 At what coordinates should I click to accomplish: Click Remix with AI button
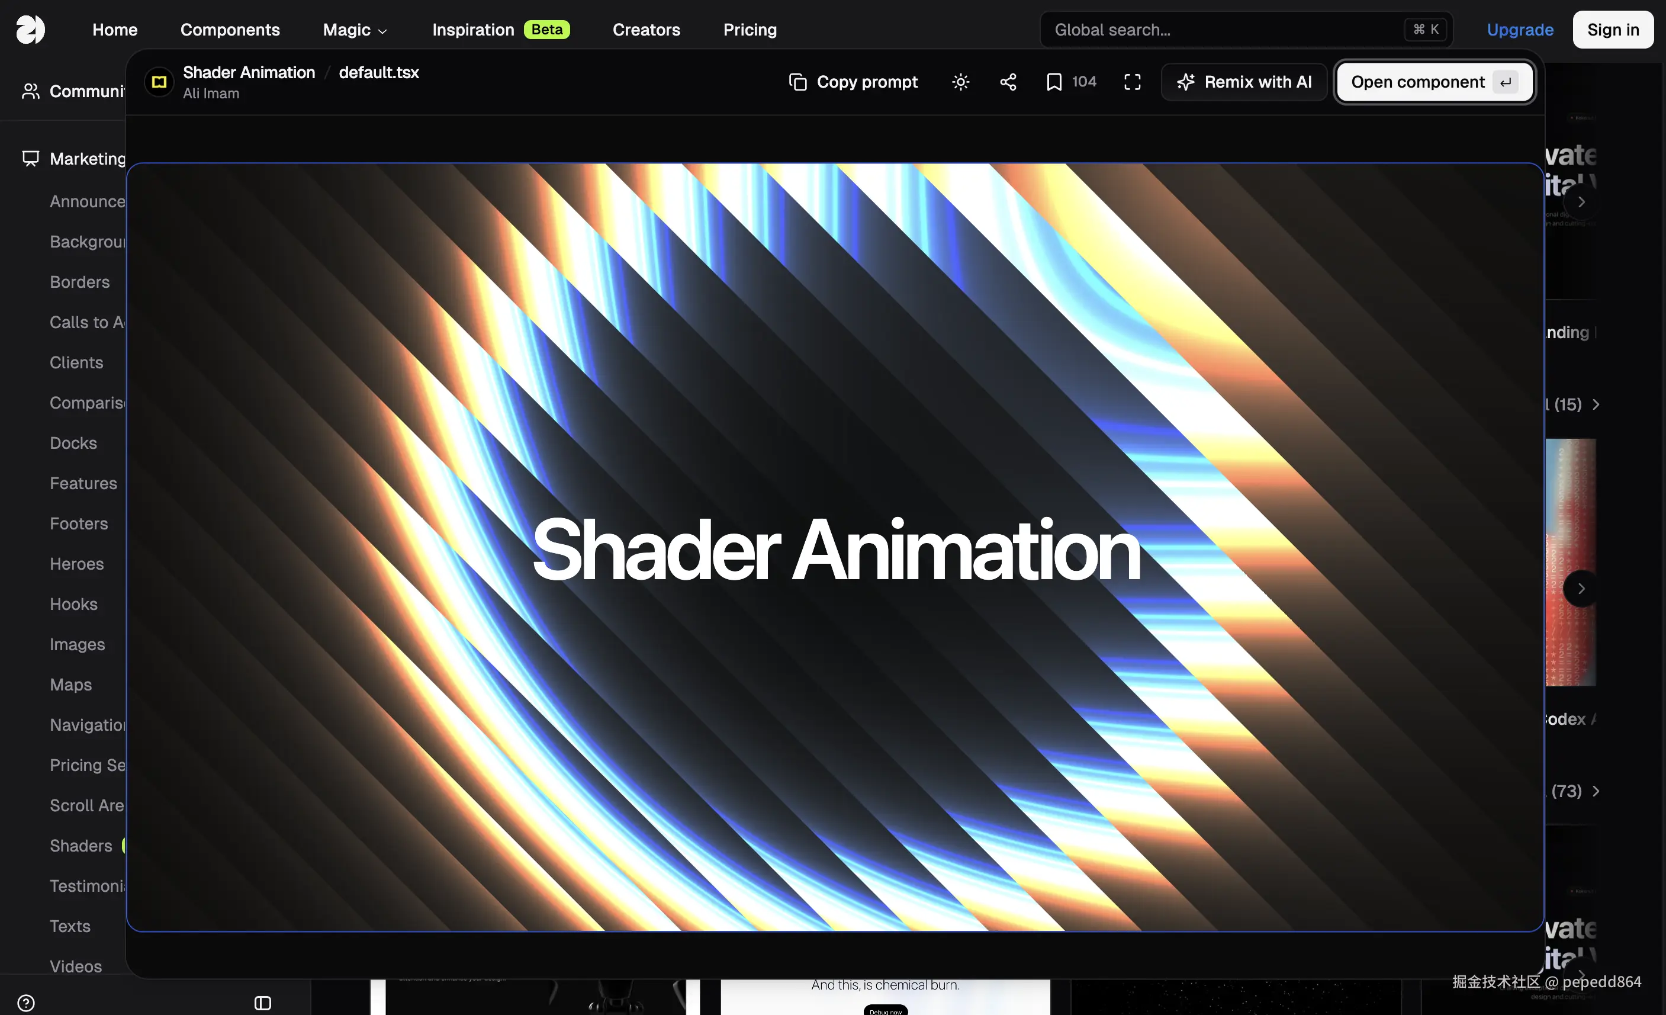click(1244, 82)
